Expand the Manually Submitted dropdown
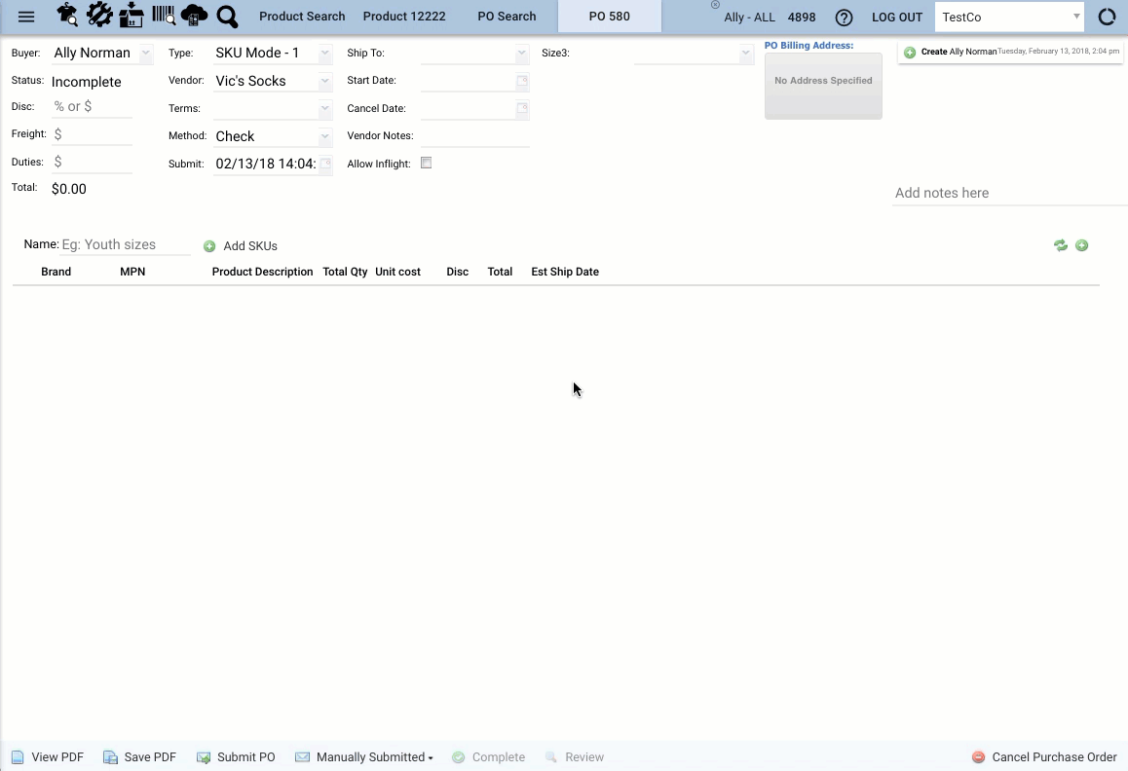The image size is (1128, 771). 363,756
